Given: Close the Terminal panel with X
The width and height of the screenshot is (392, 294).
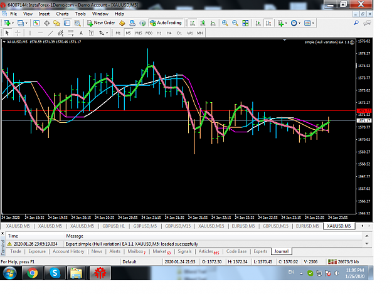Looking at the screenshot, I should [x=3, y=233].
